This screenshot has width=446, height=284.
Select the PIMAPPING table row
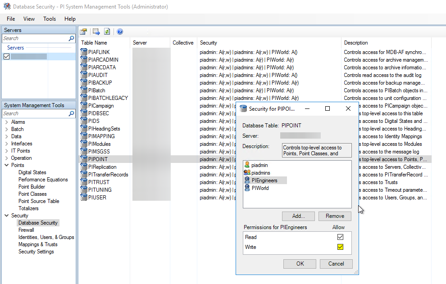[101, 136]
